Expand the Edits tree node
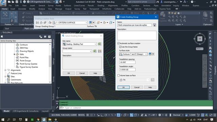This screenshot has height=122, width=217. click(14, 54)
